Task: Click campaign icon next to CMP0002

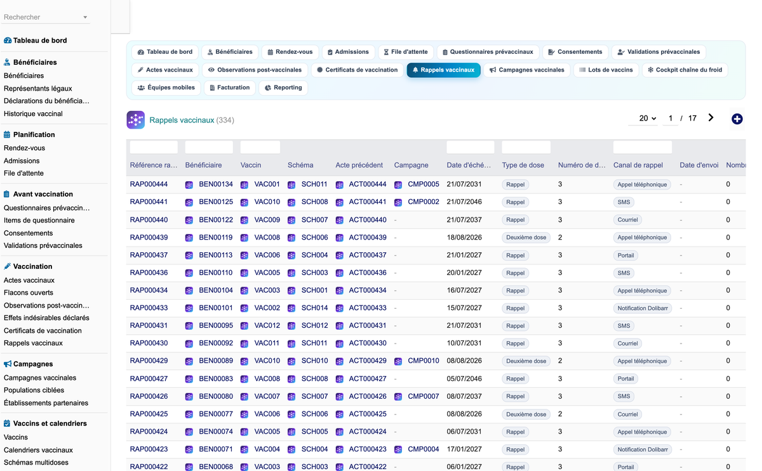Action: (398, 202)
